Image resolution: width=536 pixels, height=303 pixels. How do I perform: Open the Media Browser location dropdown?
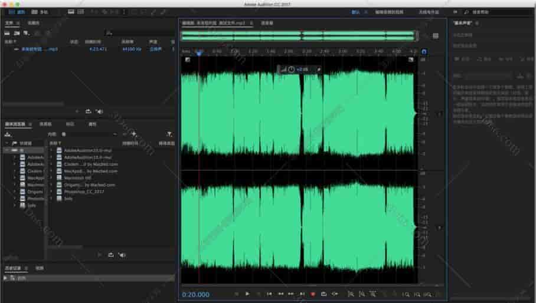[x=89, y=134]
